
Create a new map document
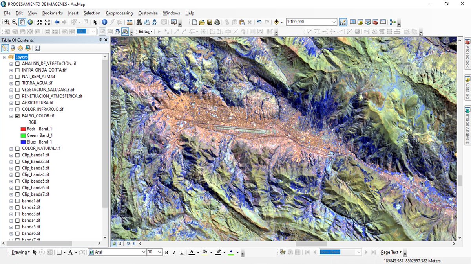pos(194,22)
